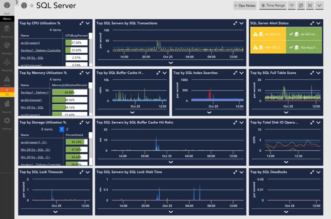
Task: Open the se-la3-veeam1 link in CPU widget
Action: coord(30,43)
